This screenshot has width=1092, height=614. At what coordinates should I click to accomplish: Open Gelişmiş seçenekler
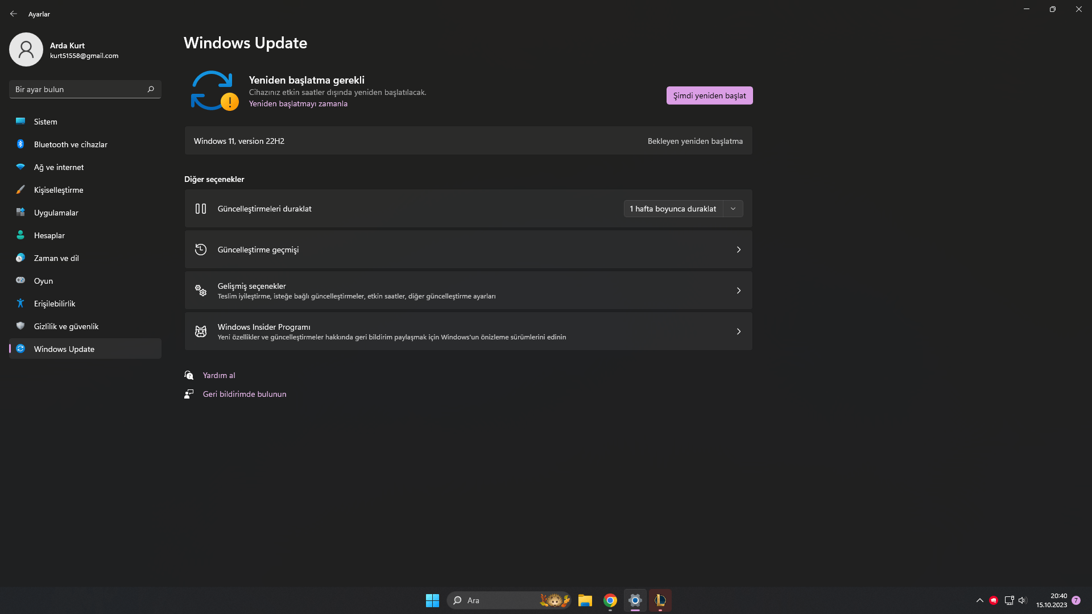(x=469, y=291)
